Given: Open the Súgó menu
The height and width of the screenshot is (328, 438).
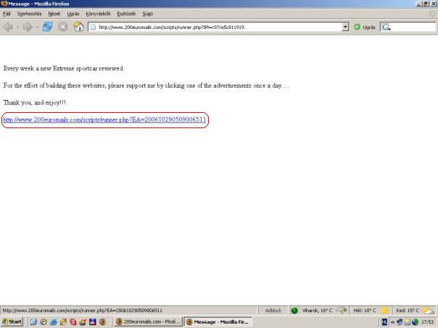Looking at the screenshot, I should coord(148,13).
